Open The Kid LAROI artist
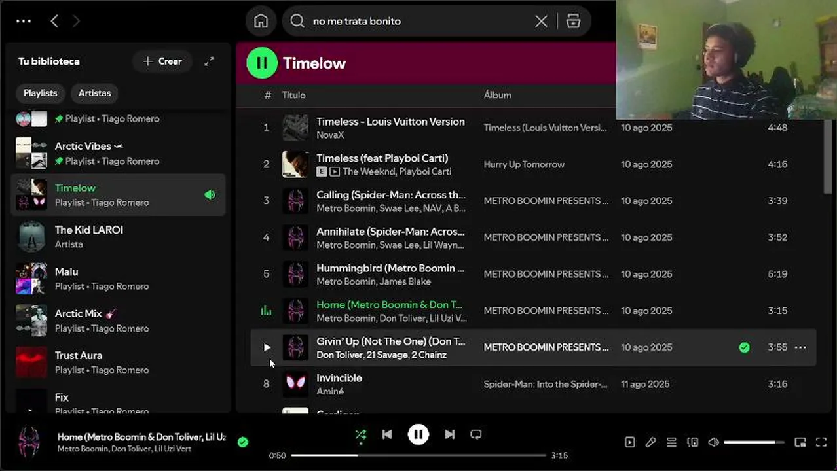837x471 pixels. tap(119, 237)
